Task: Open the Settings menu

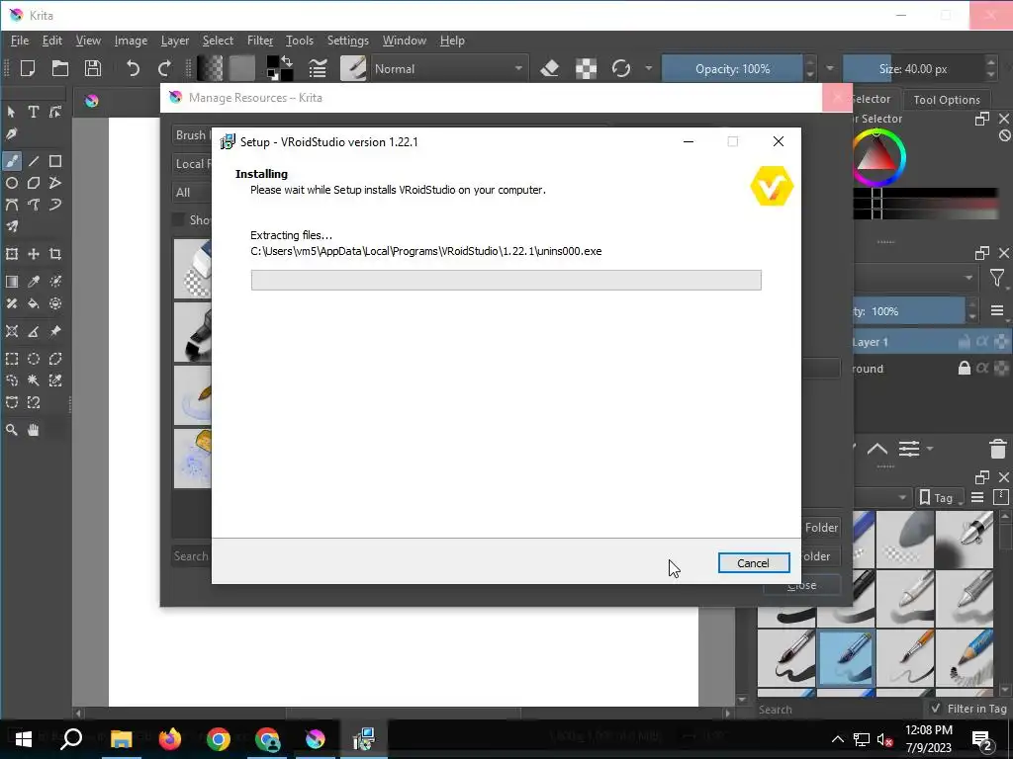Action: [x=347, y=41]
